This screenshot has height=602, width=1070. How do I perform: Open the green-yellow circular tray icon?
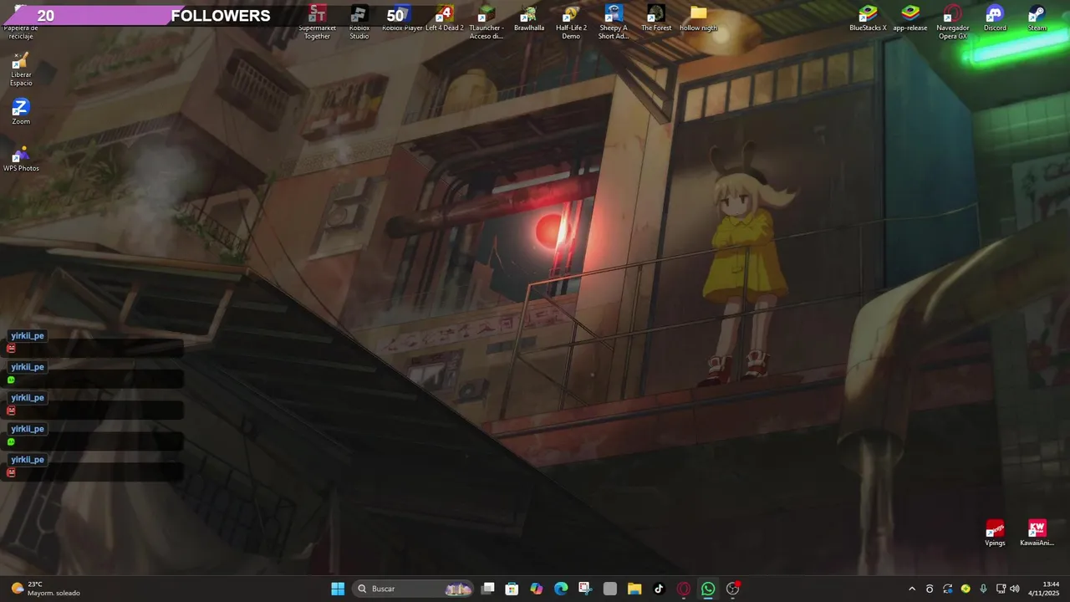pos(966,589)
